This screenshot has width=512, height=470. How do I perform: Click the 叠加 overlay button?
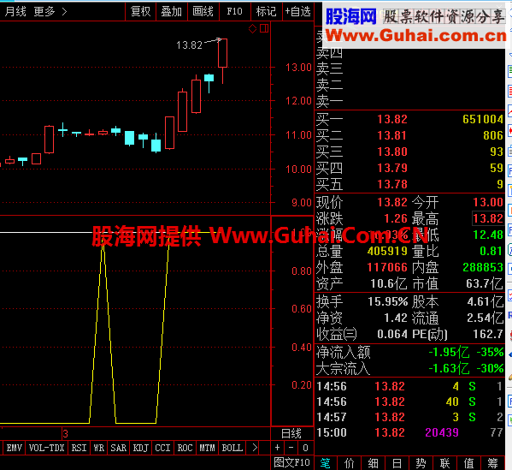pyautogui.click(x=172, y=12)
